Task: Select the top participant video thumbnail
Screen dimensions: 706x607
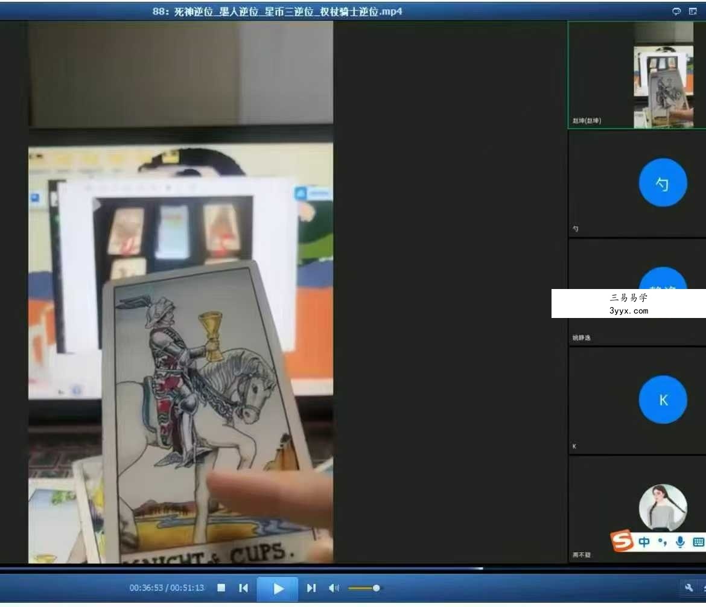Action: [637, 75]
